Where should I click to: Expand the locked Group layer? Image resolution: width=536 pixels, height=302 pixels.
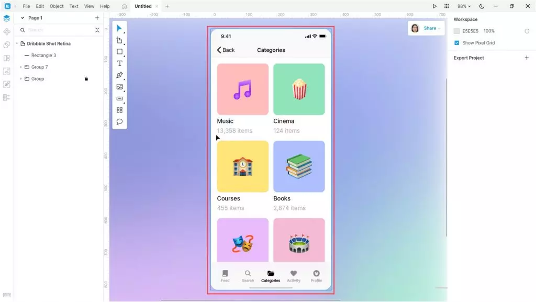pyautogui.click(x=21, y=79)
